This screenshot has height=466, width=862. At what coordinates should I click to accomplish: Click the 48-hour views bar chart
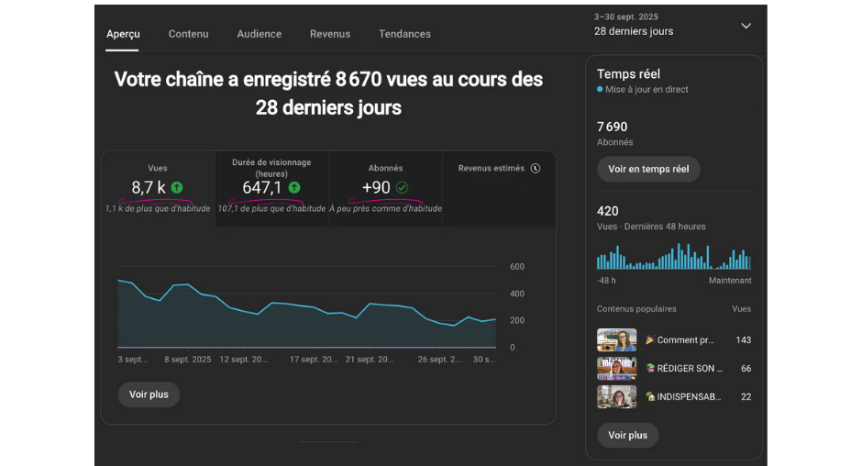click(x=673, y=257)
